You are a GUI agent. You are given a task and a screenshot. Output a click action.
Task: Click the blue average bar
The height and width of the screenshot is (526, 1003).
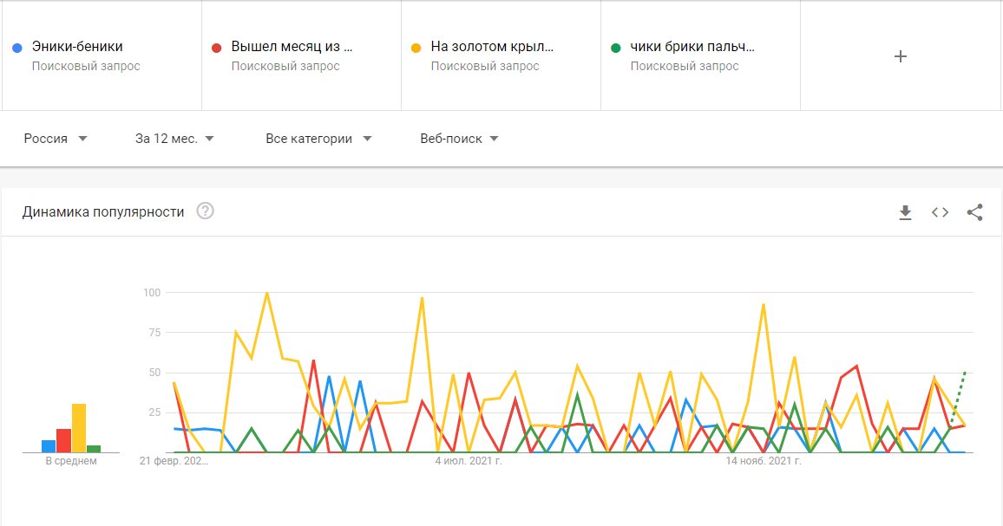click(x=49, y=446)
